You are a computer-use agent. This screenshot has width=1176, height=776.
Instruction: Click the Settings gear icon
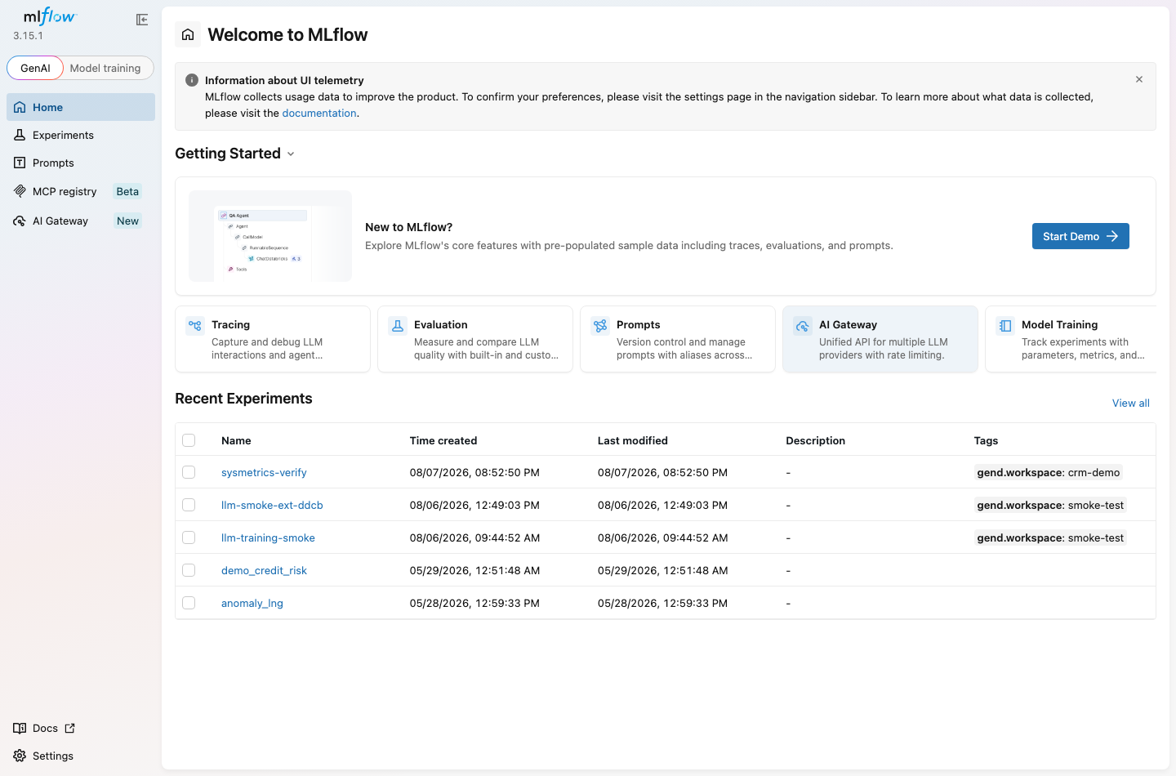pyautogui.click(x=20, y=756)
